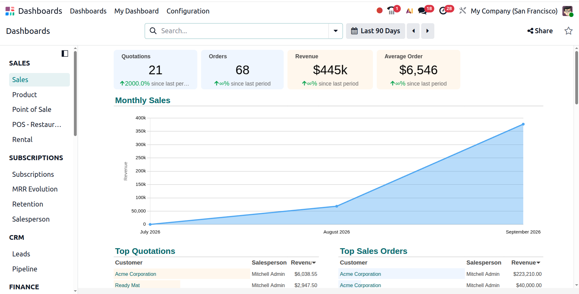Image resolution: width=579 pixels, height=294 pixels.
Task: Select the POS - Restaurant dashboard
Action: [39, 124]
